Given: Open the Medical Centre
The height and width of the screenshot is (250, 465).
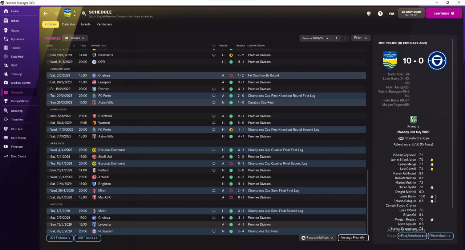Looking at the screenshot, I should click(x=20, y=83).
